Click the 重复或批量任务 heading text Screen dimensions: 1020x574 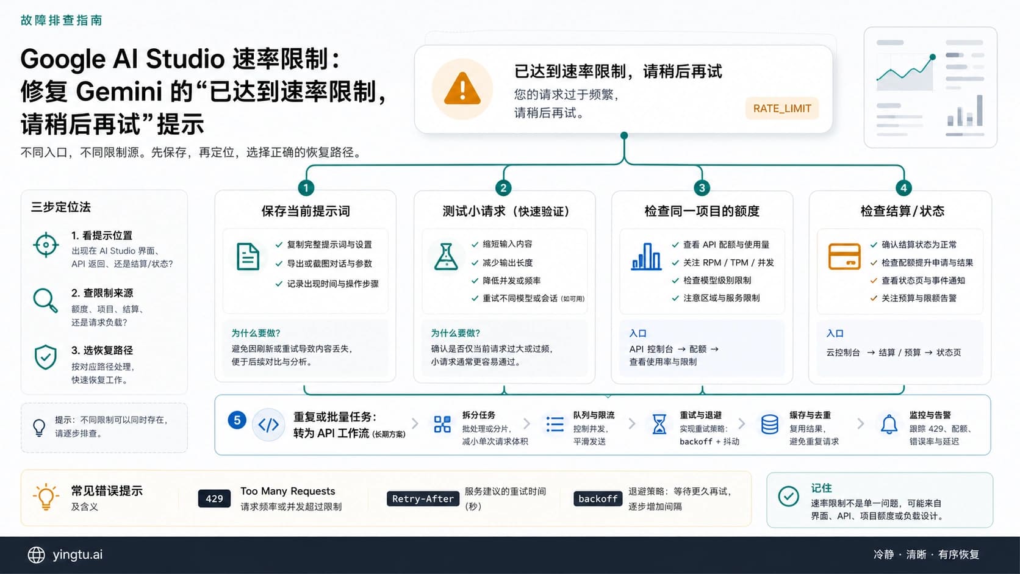(335, 417)
